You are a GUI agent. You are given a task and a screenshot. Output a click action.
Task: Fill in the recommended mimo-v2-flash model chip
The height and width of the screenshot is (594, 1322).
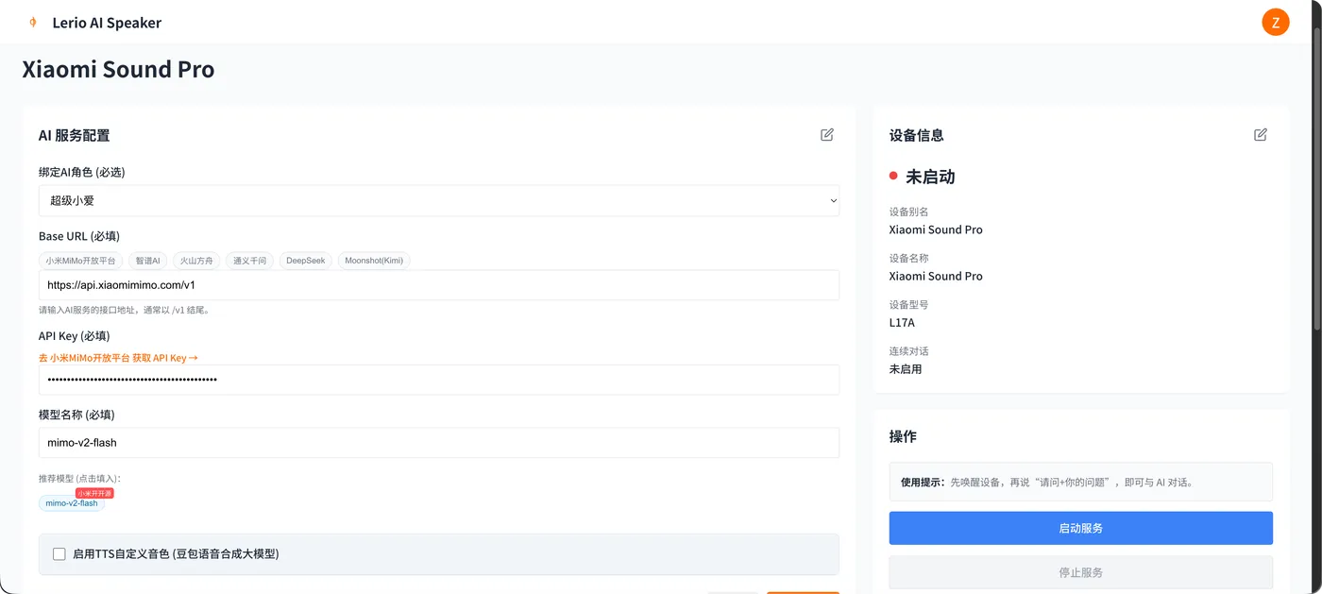[72, 503]
